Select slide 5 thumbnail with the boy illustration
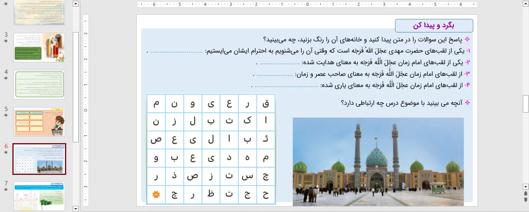The height and width of the screenshot is (212, 529). tap(39, 122)
